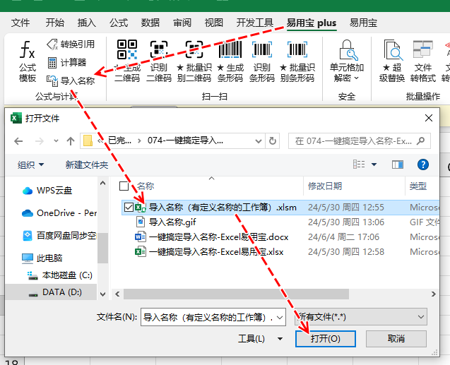Screen dimensions: 450x365
Task: Refresh the current folder listing
Action: click(273, 140)
